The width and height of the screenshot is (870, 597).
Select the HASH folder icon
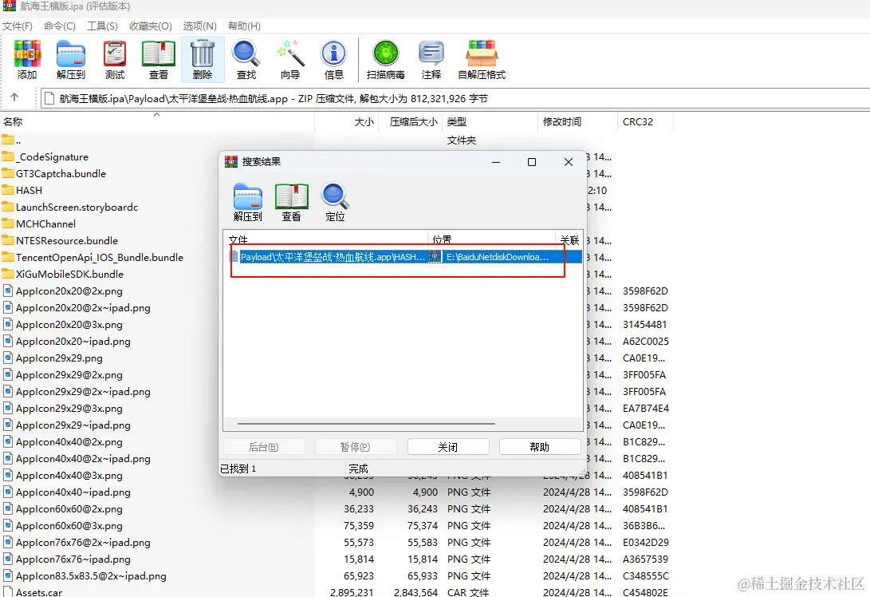8,190
